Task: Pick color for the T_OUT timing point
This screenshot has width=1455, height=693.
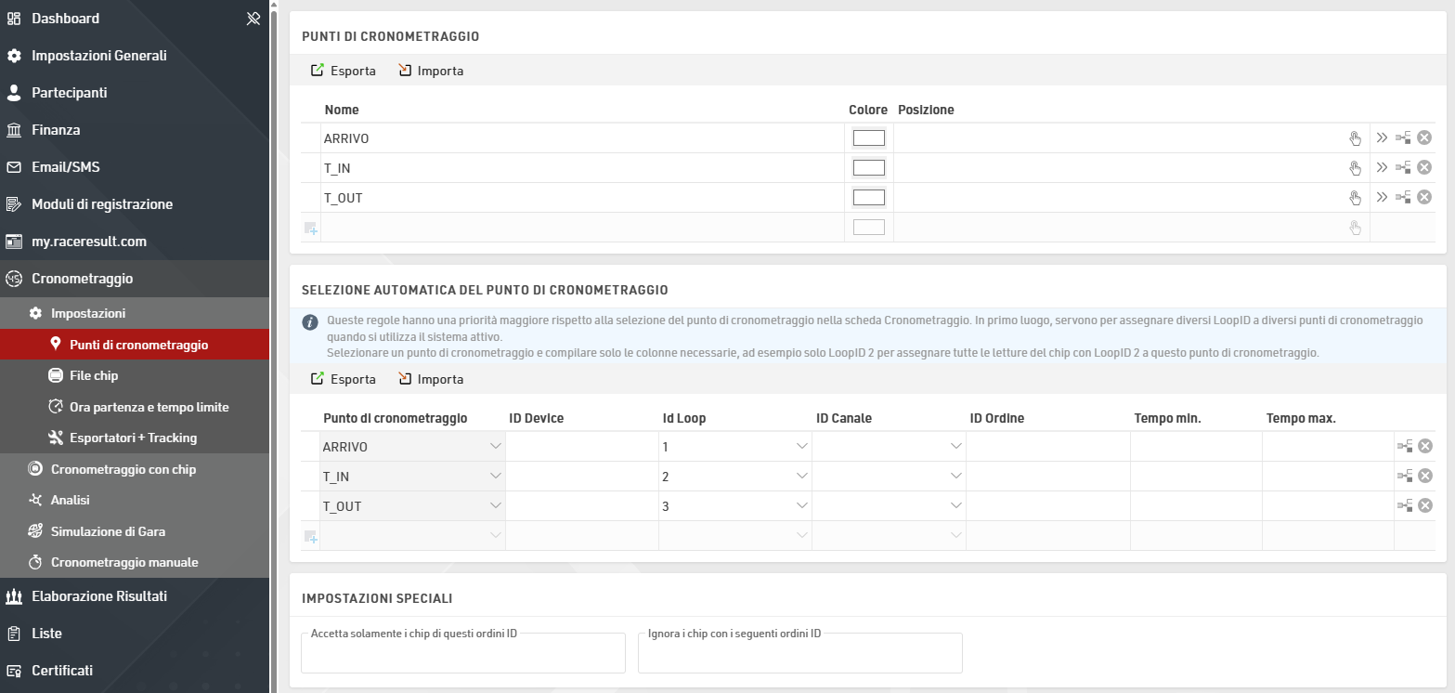Action: pyautogui.click(x=868, y=197)
